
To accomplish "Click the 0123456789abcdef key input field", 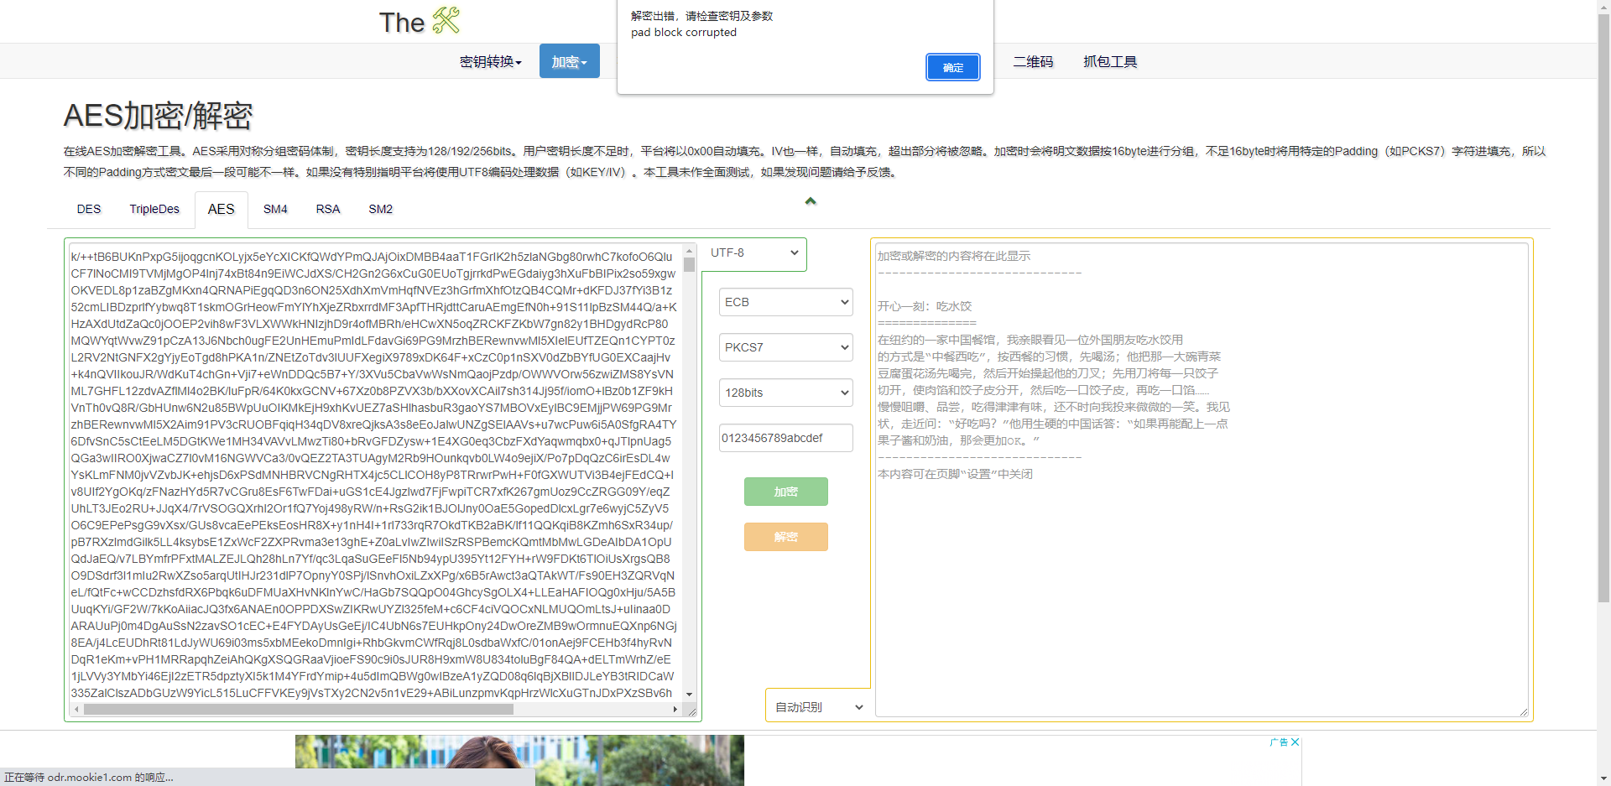I will (785, 438).
